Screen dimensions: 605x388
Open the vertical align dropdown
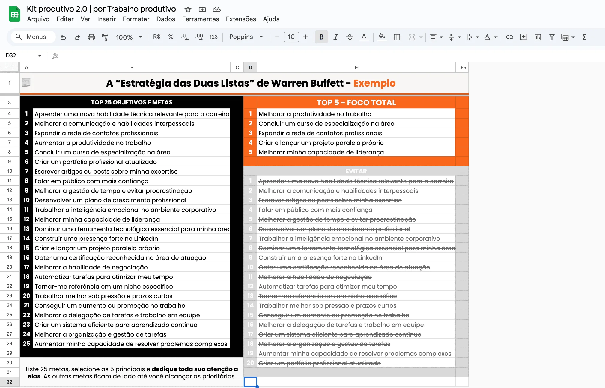coord(454,37)
